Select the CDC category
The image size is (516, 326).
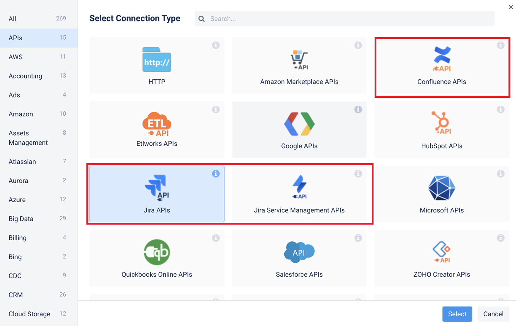click(x=39, y=276)
